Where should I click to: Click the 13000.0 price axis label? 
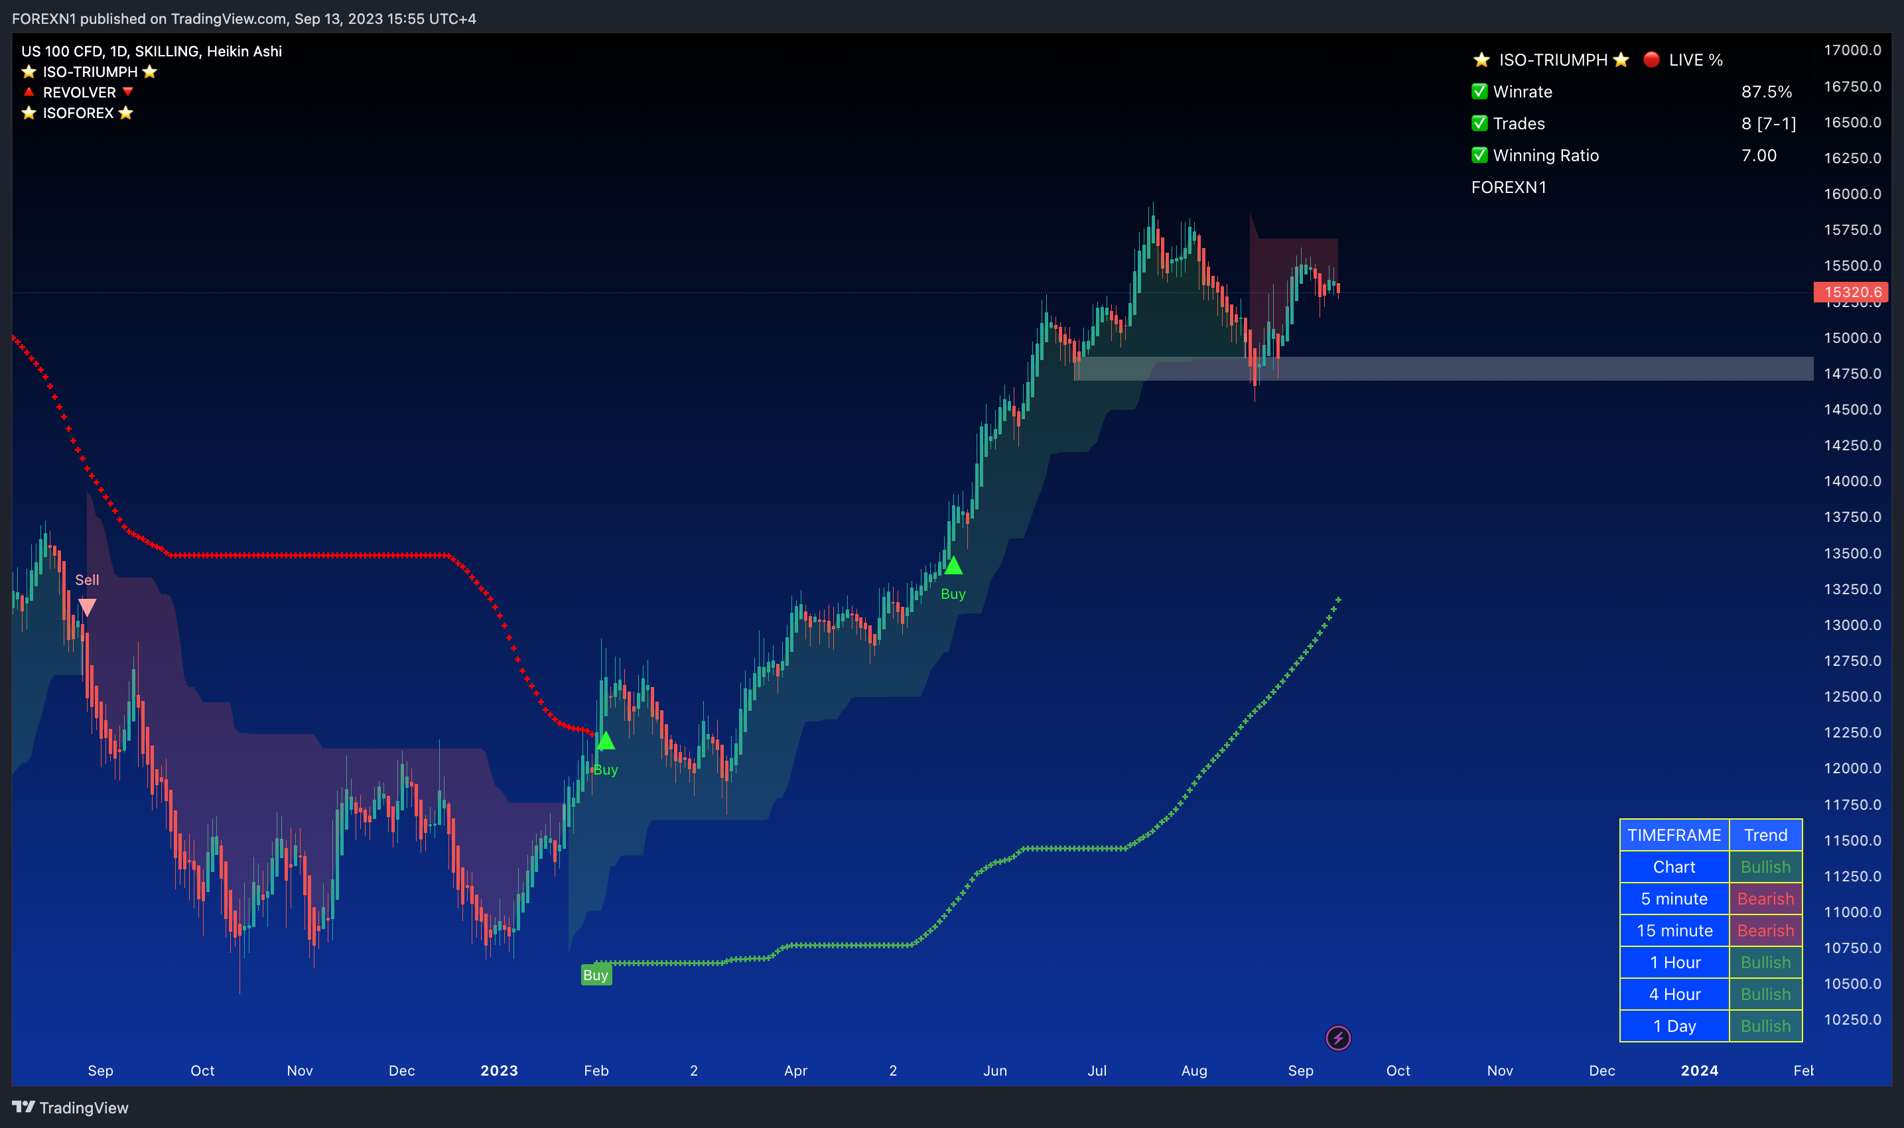pyautogui.click(x=1852, y=625)
